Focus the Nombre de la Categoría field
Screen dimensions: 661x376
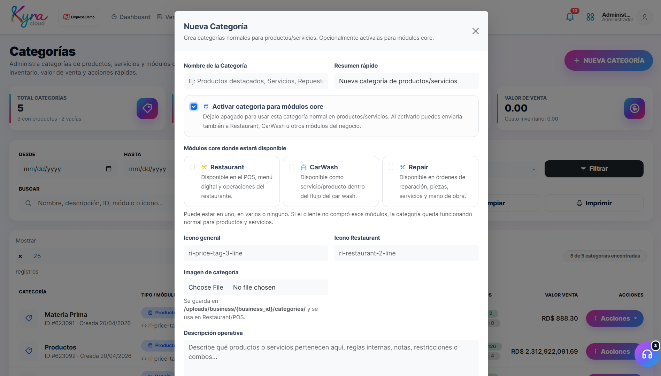coord(256,81)
